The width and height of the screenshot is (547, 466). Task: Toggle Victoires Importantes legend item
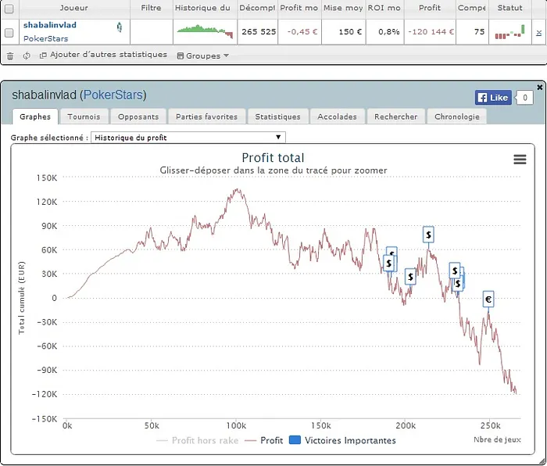pos(342,440)
